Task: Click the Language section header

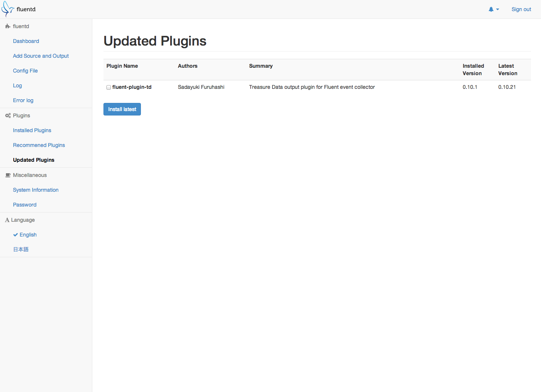Action: (x=23, y=220)
